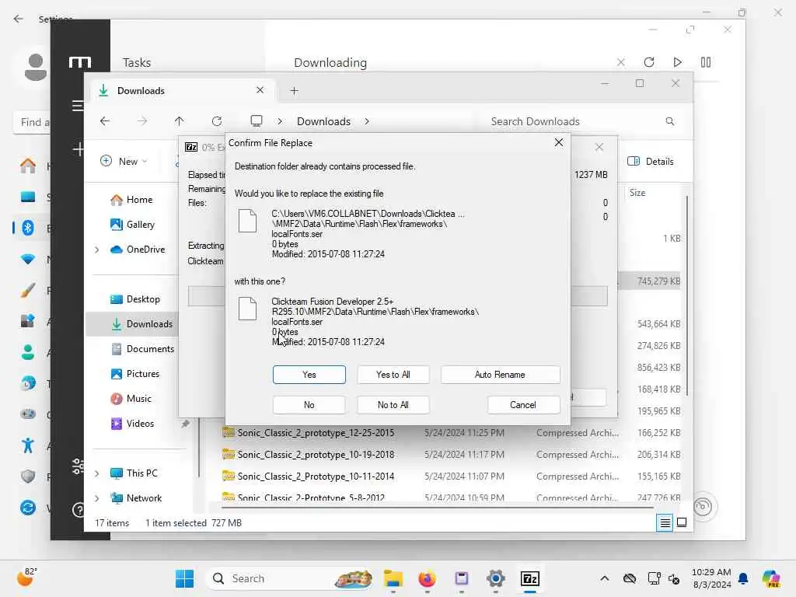Close the Confirm File Replace dialog
The image size is (796, 597).
558,143
